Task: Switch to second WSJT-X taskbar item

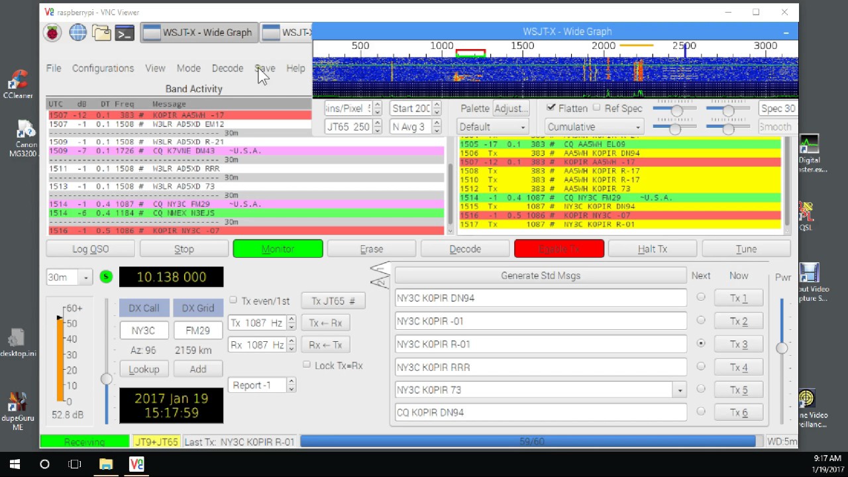Action: pos(286,32)
